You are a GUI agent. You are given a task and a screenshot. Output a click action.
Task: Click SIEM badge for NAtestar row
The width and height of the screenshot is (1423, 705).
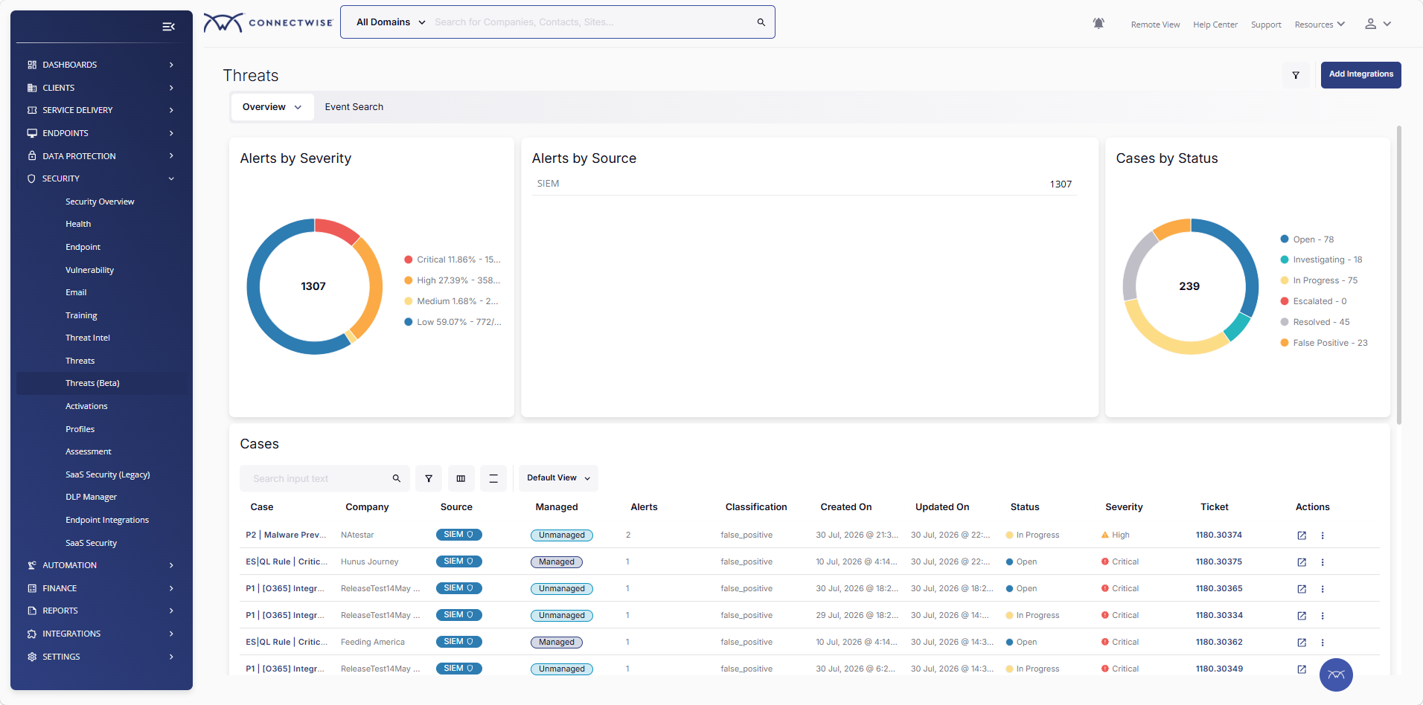(x=459, y=535)
